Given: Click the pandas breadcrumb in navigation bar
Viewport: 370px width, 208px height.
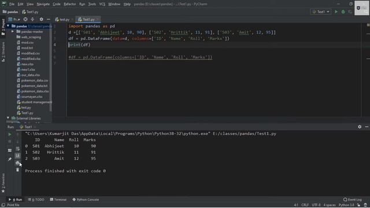Looking at the screenshot, I should pos(10,12).
